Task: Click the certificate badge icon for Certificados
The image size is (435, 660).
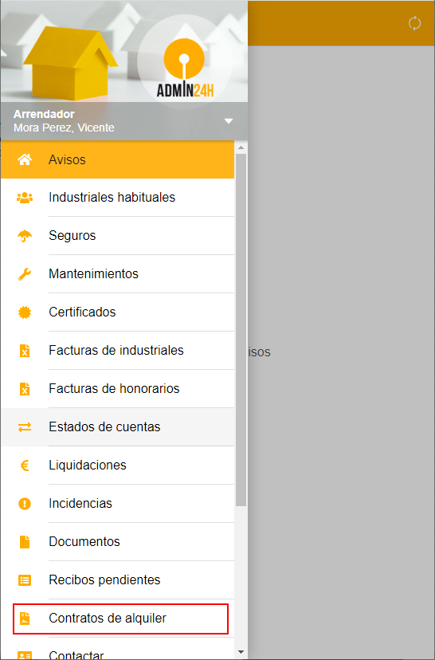Action: (x=25, y=312)
